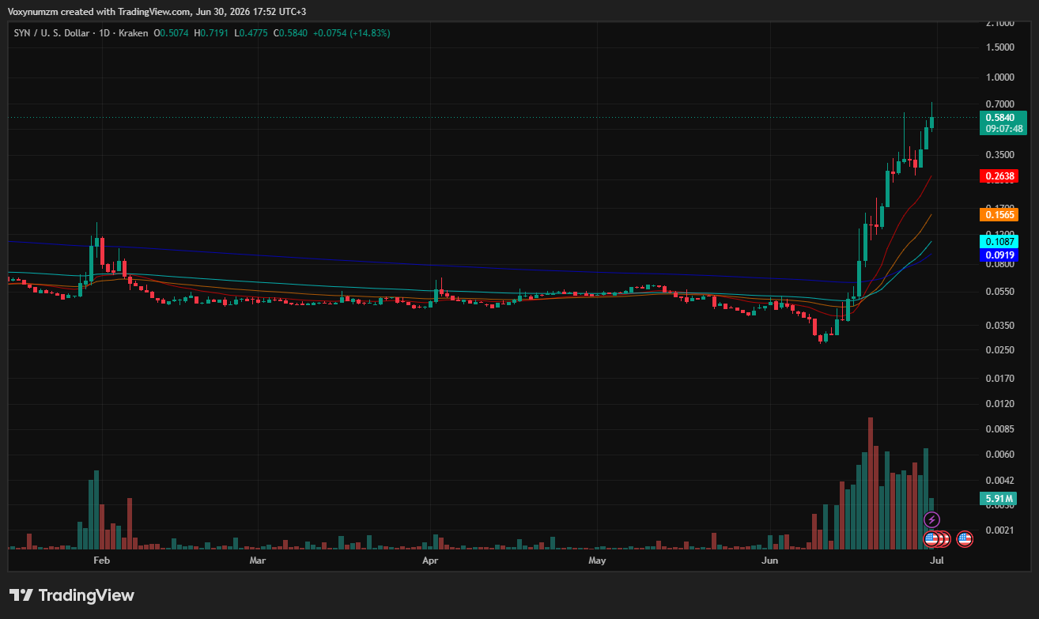Click the Feb label on time axis
This screenshot has height=619, width=1039.
tap(101, 560)
